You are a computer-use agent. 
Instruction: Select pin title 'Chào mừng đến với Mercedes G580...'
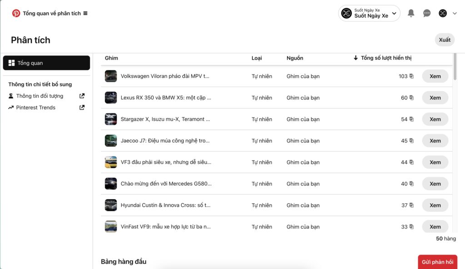click(166, 184)
